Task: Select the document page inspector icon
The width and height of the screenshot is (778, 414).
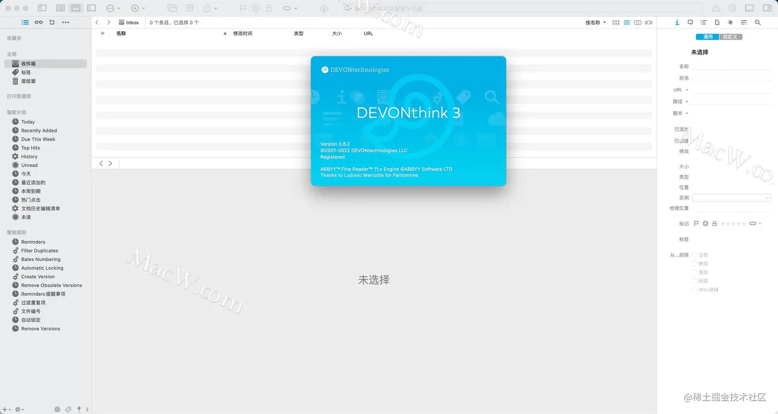Action: [x=717, y=22]
